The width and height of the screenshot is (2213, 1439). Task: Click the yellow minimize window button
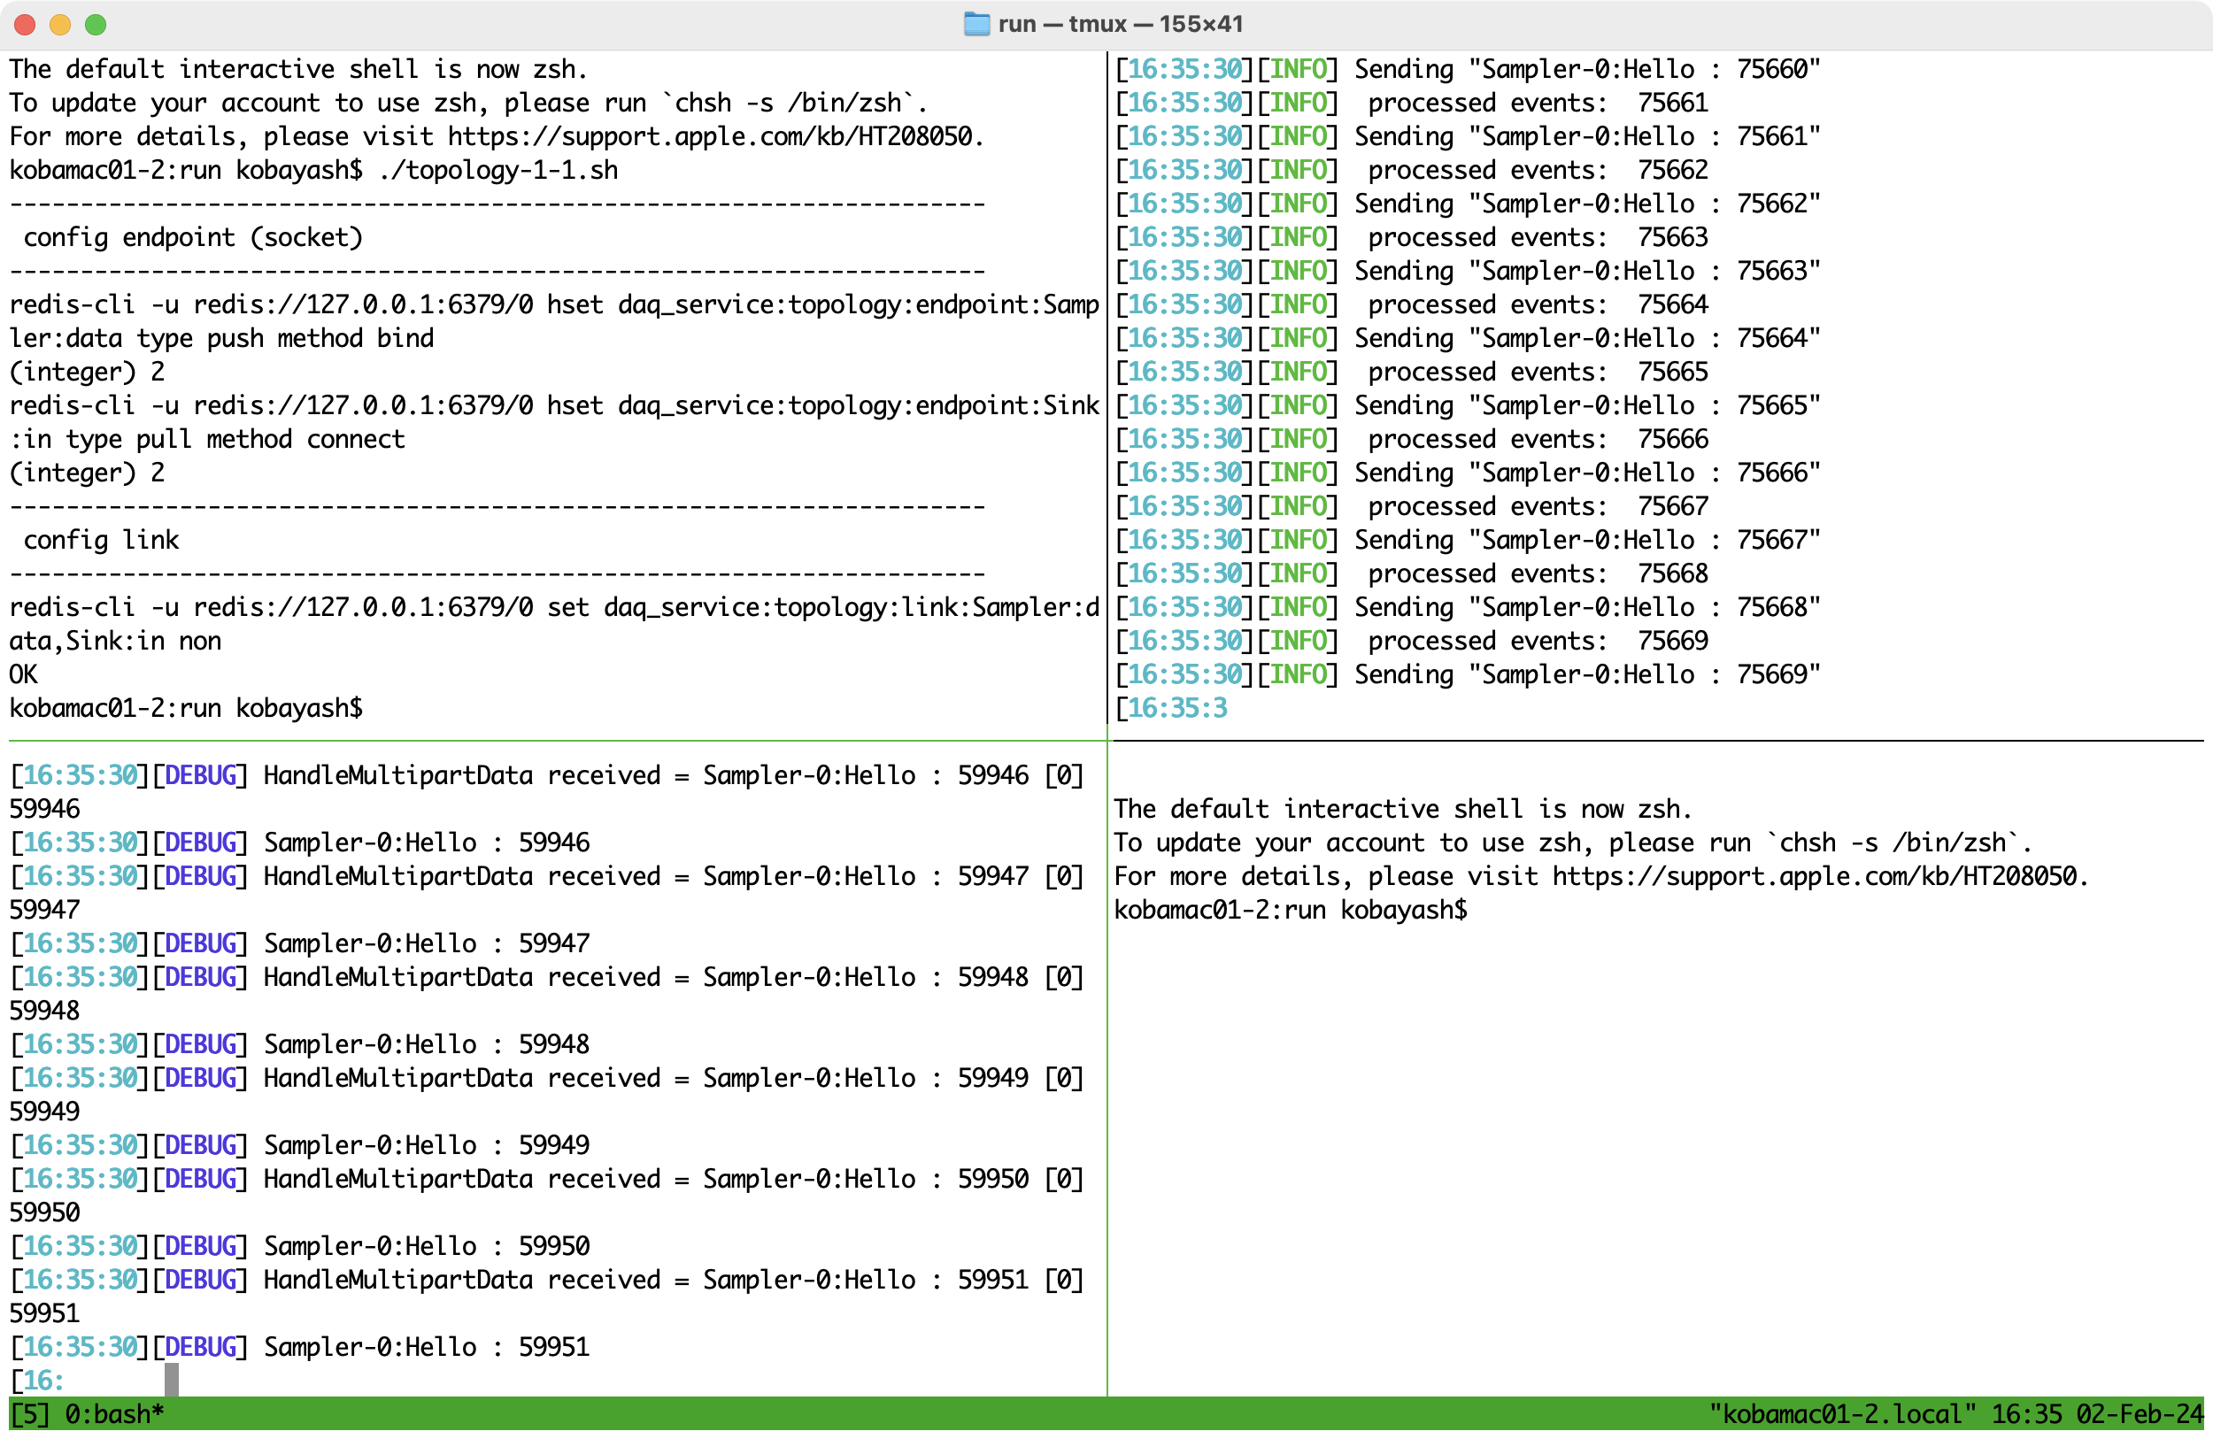point(60,24)
